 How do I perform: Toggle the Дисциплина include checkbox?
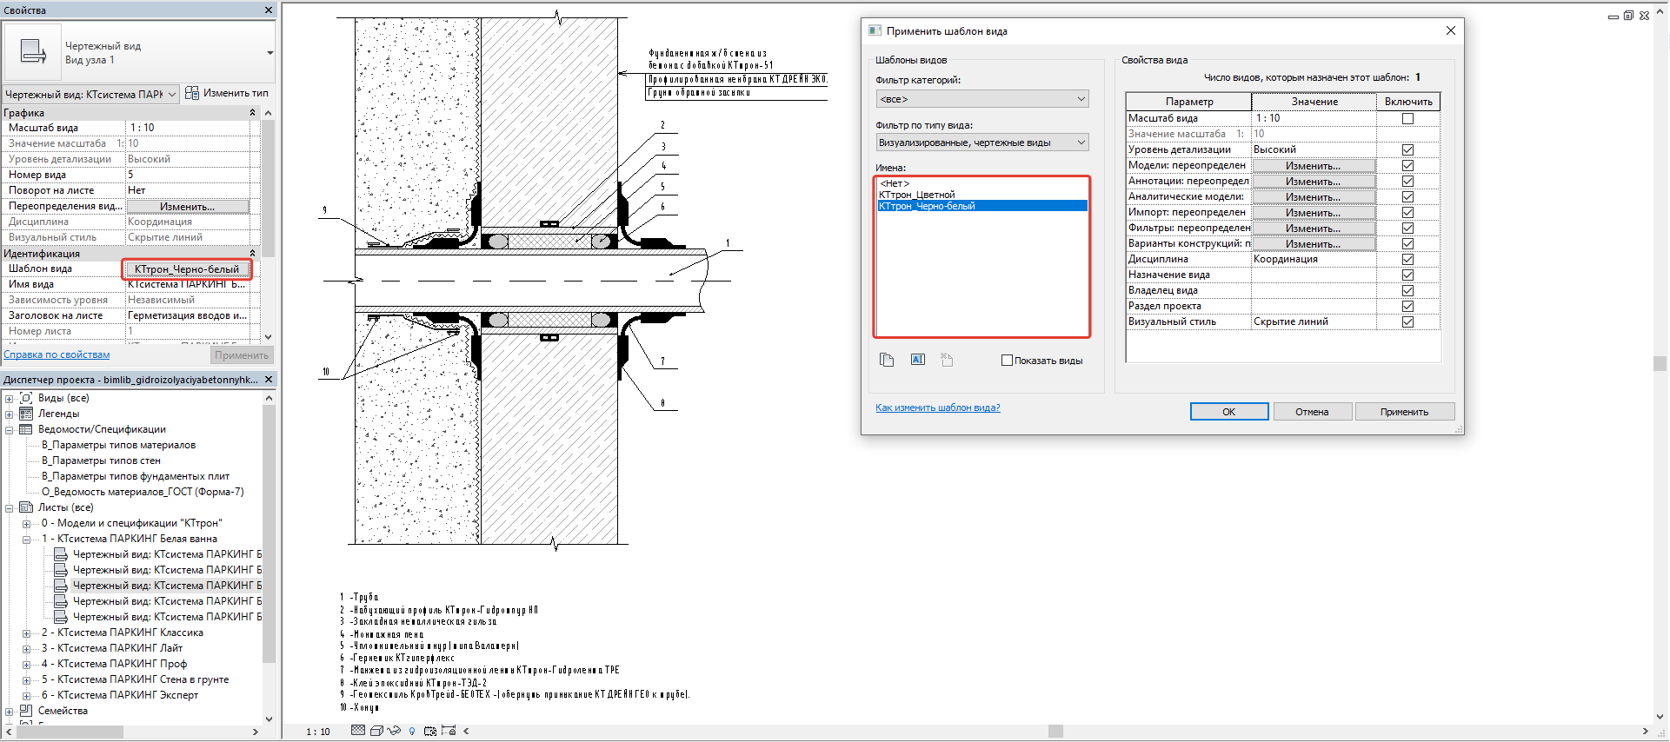(1407, 259)
